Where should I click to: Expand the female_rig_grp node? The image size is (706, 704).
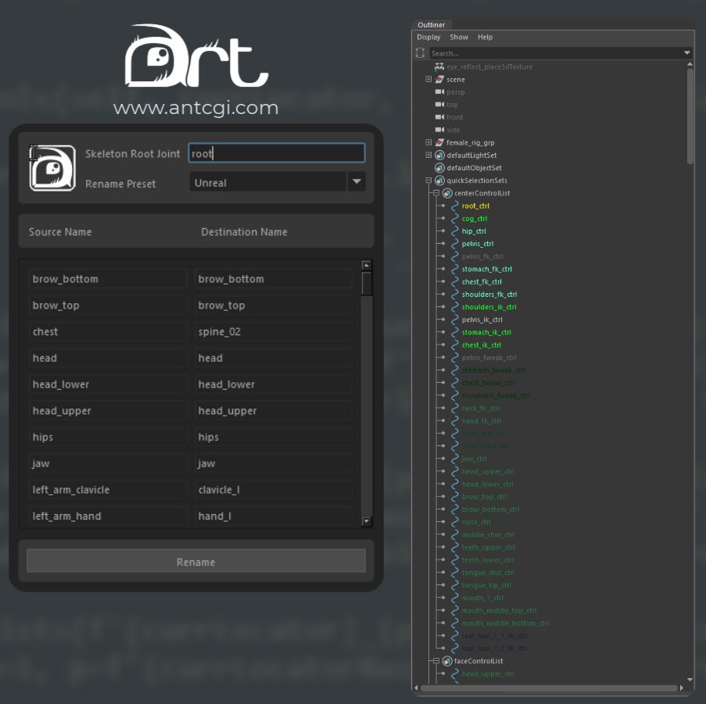(428, 142)
